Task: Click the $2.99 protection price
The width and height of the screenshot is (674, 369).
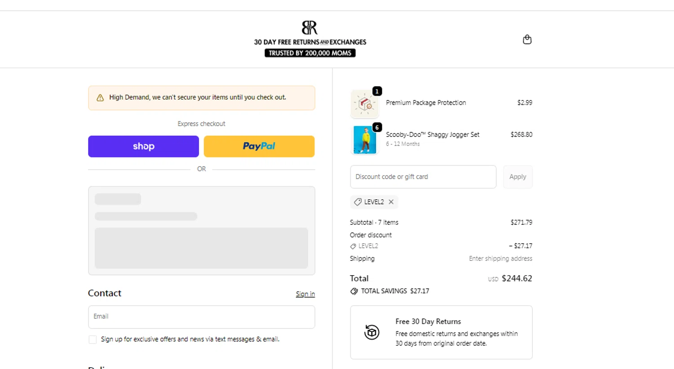Action: point(524,103)
